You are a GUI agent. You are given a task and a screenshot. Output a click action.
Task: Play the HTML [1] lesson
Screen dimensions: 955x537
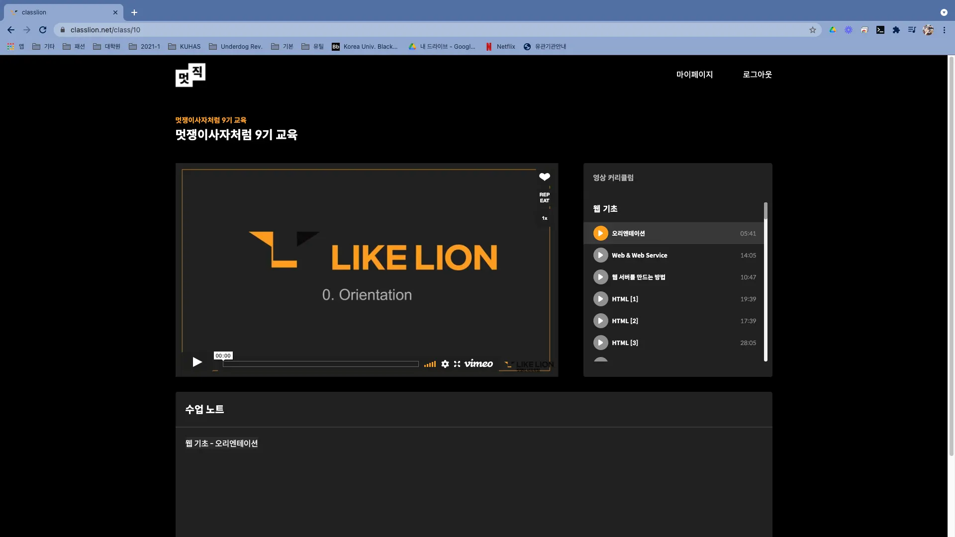coord(625,299)
